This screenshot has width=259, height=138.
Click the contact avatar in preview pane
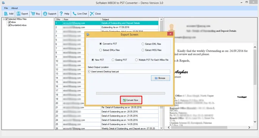coord(171,28)
